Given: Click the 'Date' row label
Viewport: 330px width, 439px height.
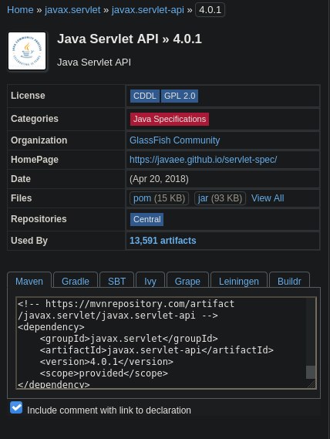Looking at the screenshot, I should 21,179.
